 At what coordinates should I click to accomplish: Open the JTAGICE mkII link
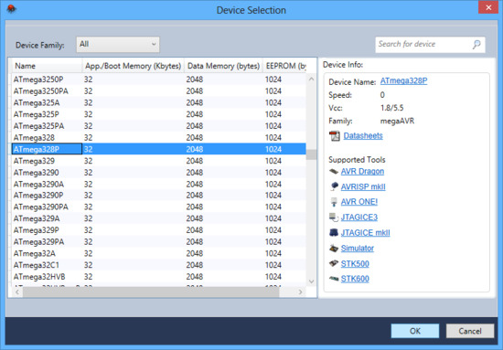366,233
